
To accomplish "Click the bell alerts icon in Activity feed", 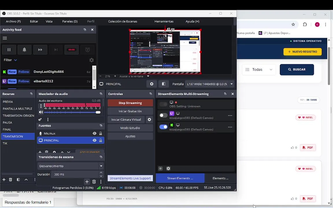I will coord(24,50).
